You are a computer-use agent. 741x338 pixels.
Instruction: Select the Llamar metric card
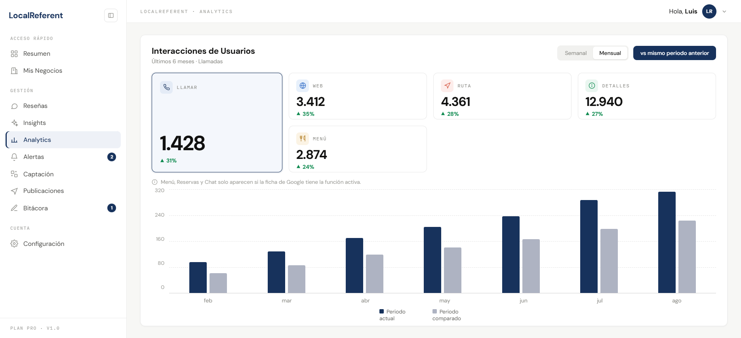tap(217, 123)
